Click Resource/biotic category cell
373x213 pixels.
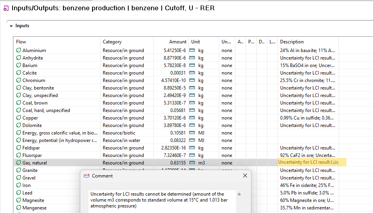tap(119, 133)
